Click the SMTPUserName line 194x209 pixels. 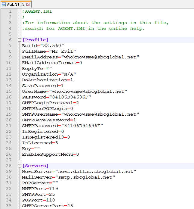tap(80, 114)
